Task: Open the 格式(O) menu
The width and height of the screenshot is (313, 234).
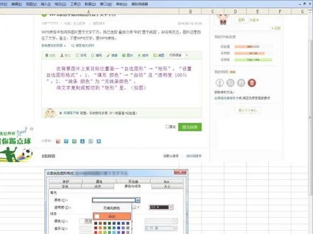Action: pyautogui.click(x=60, y=4)
